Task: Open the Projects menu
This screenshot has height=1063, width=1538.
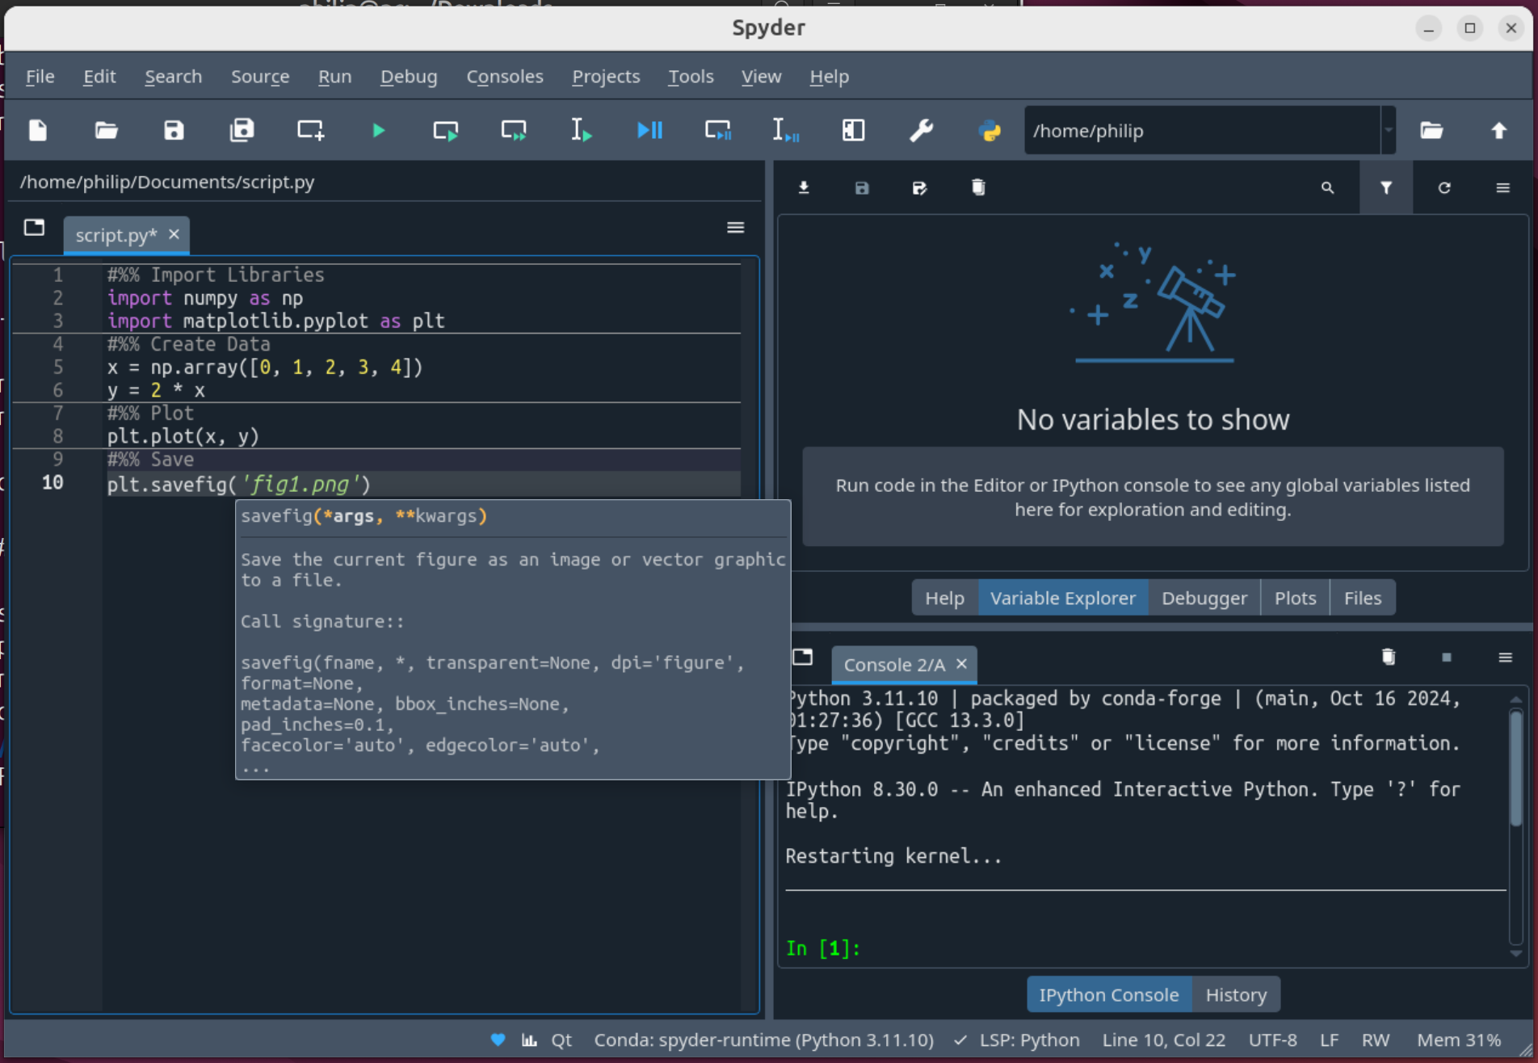Action: coord(606,76)
